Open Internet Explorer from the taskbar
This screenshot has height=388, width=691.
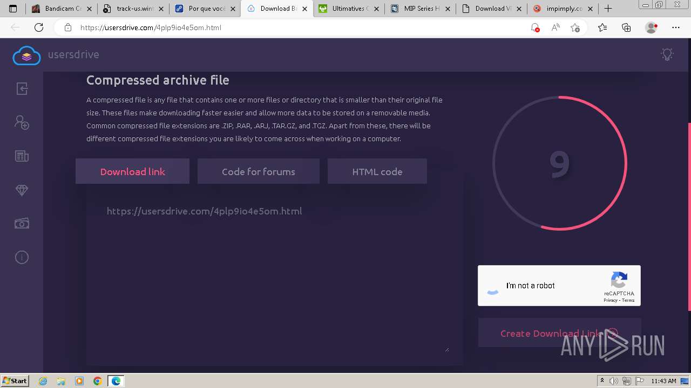coord(43,381)
